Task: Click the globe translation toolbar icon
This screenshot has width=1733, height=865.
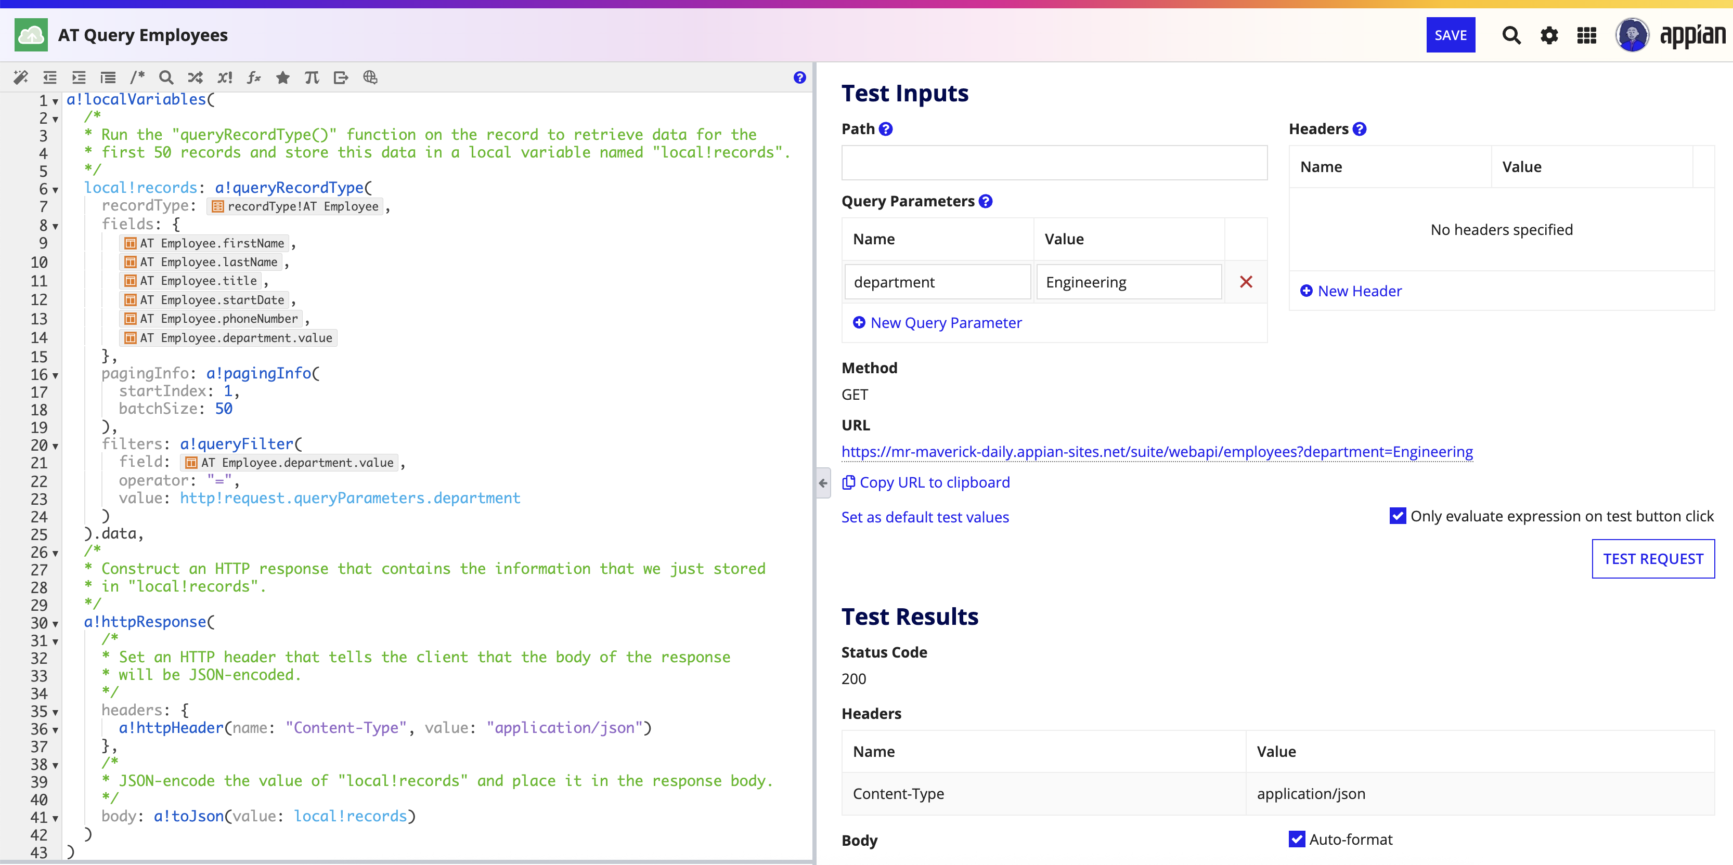Action: (x=370, y=77)
